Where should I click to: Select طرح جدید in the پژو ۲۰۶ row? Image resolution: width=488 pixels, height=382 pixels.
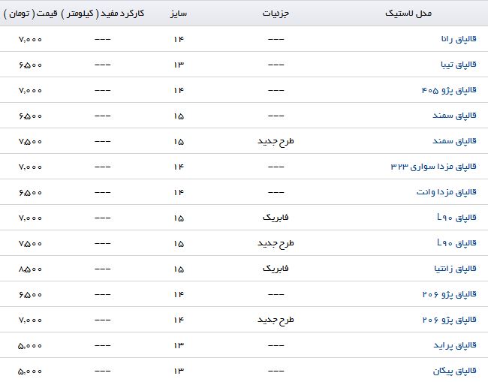(x=276, y=320)
